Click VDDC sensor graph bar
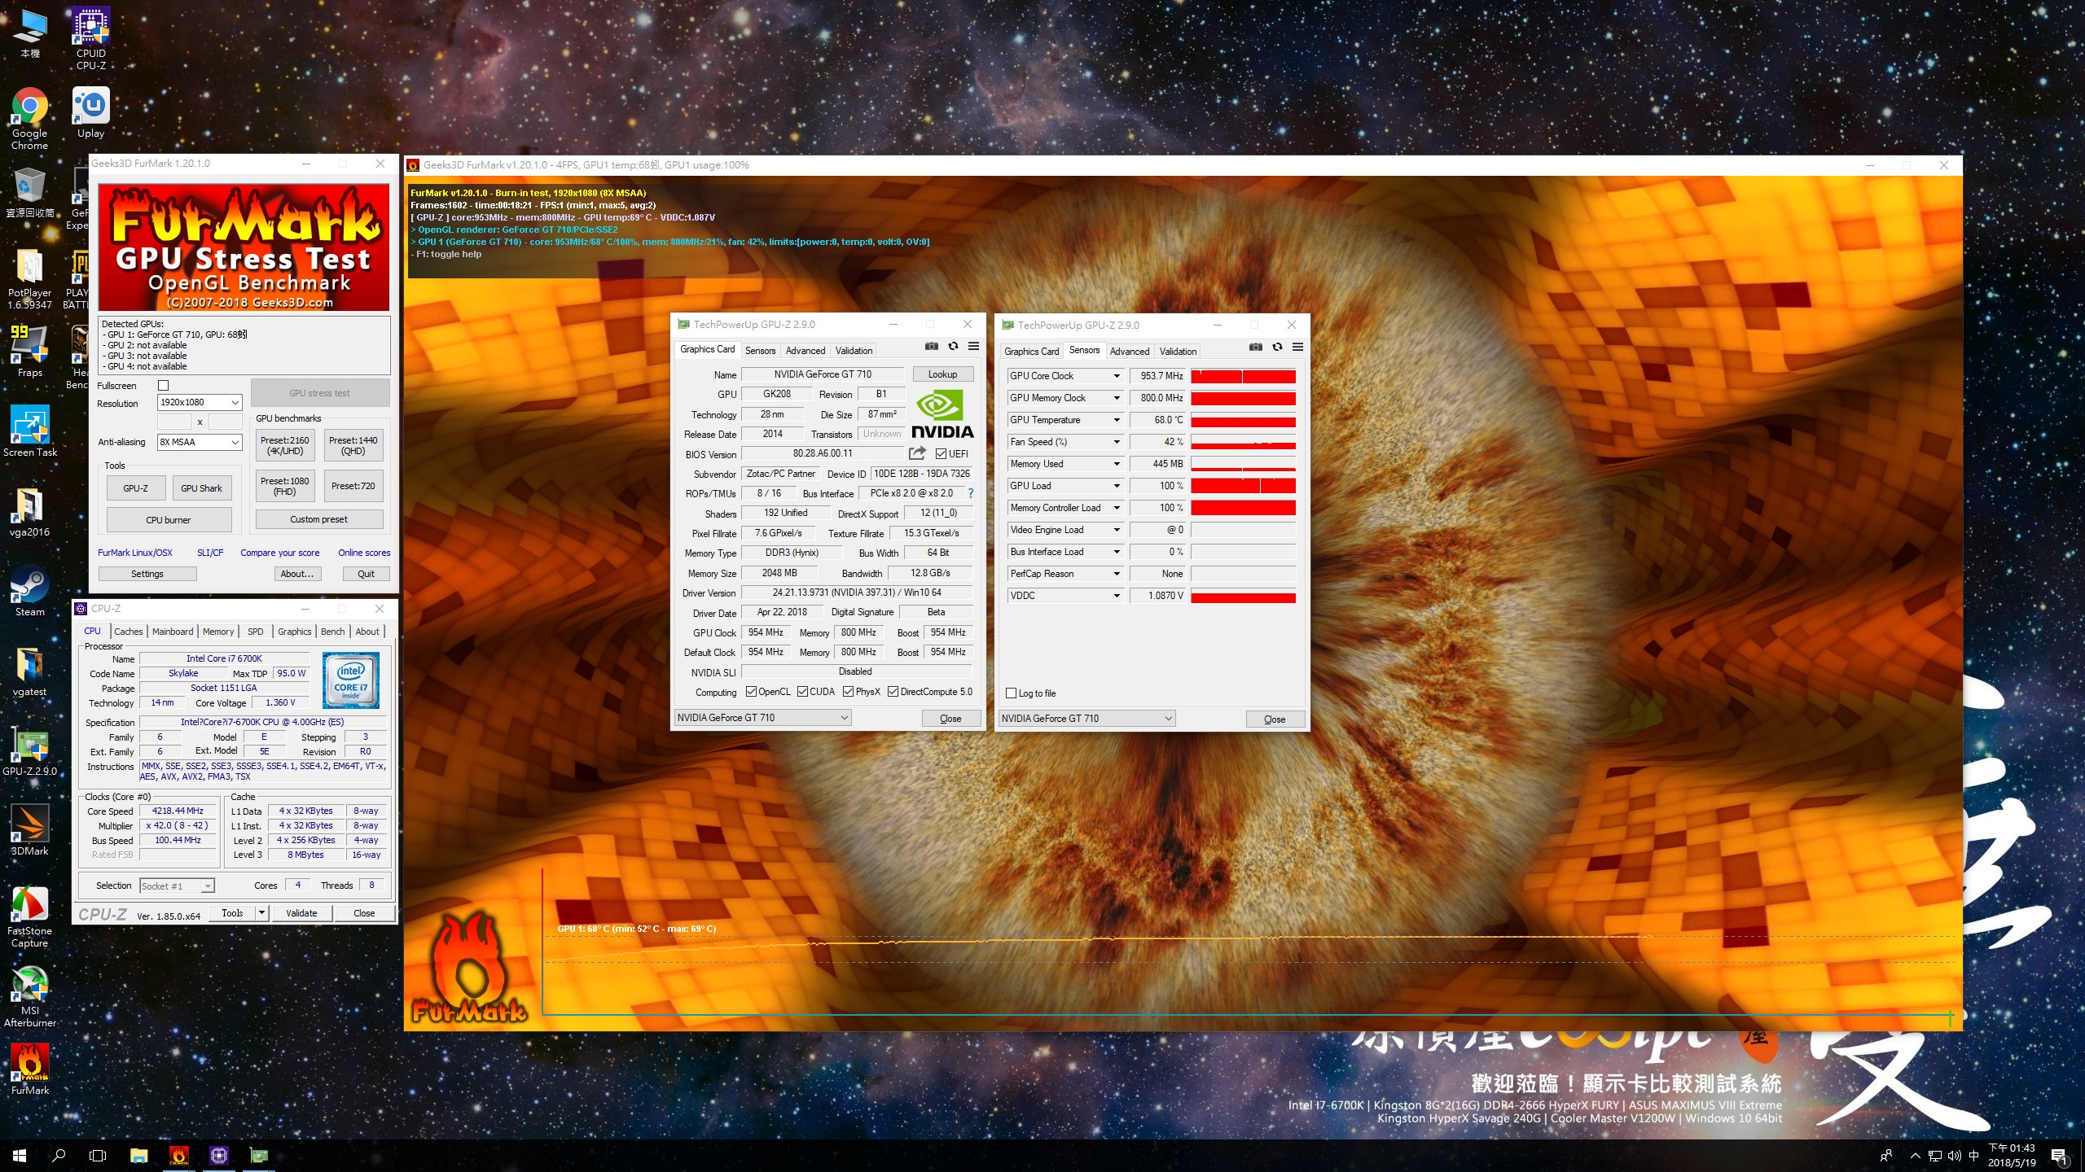Screen dimensions: 2085x1172 click(x=1243, y=596)
